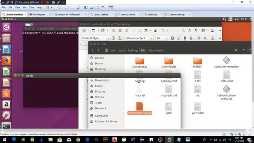Screen dimensions: 254x143
Task: Open Connect to Server in sidebar
Action: pyautogui.click(x=106, y=121)
